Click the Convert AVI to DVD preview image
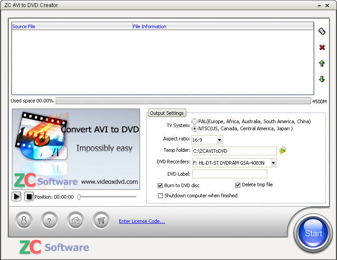The image size is (337, 260). pyautogui.click(x=76, y=149)
